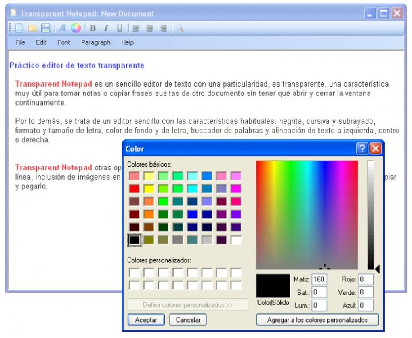Select the black basic color swatch
The height and width of the screenshot is (338, 412).
pos(135,240)
